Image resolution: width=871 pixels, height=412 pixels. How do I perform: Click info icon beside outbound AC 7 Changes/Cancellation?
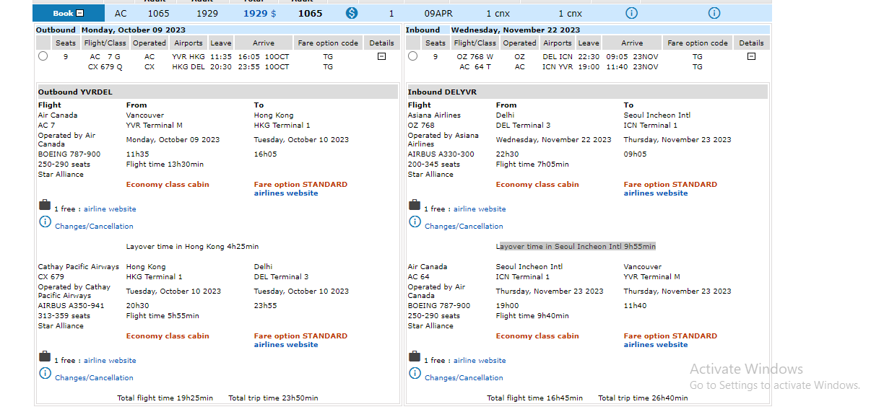coord(45,222)
